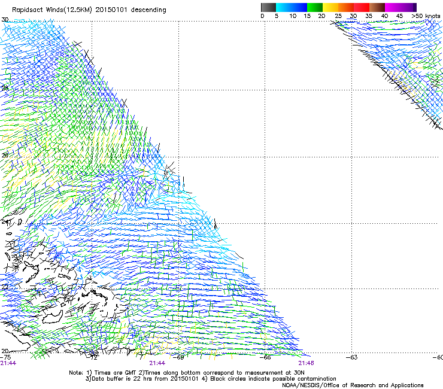Screen dimensions: 443x389
Task: Click the title text 'Rapidscat Winds(12.5KM) 20150101 descending'
Action: (89, 10)
